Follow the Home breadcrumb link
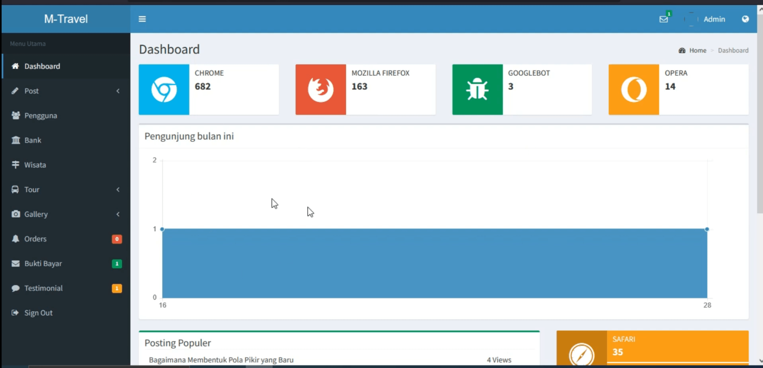This screenshot has height=368, width=763. pyautogui.click(x=698, y=50)
